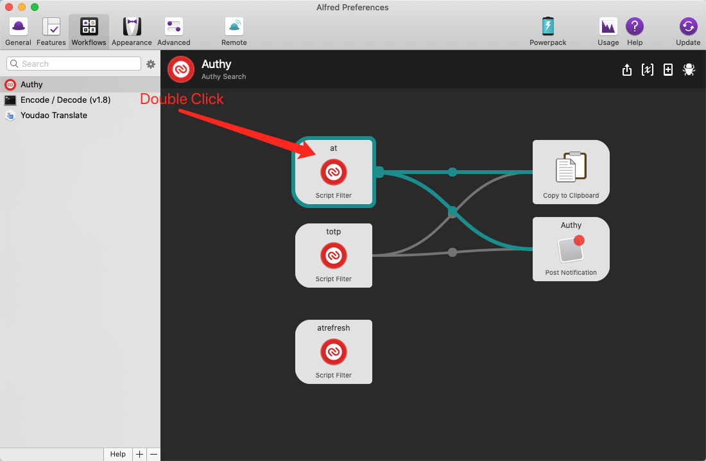
Task: Open the Powerpack section
Action: 548,32
